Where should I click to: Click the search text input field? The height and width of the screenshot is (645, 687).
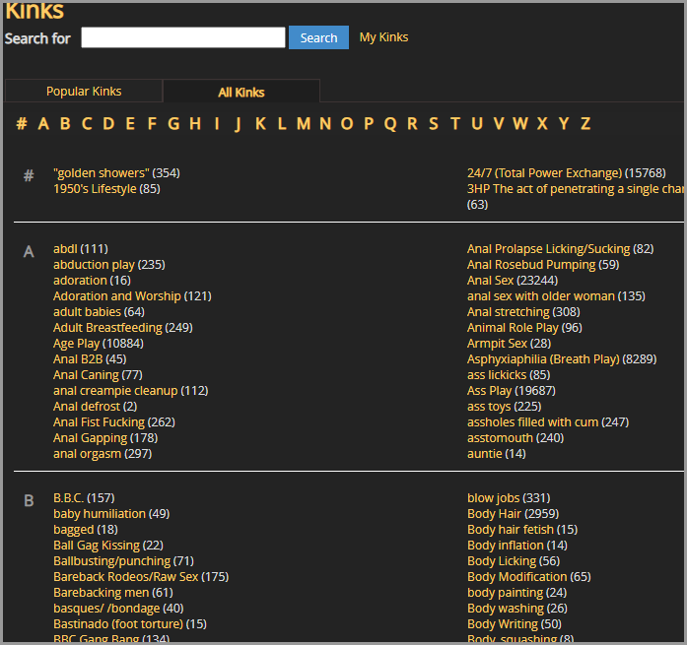coord(182,37)
